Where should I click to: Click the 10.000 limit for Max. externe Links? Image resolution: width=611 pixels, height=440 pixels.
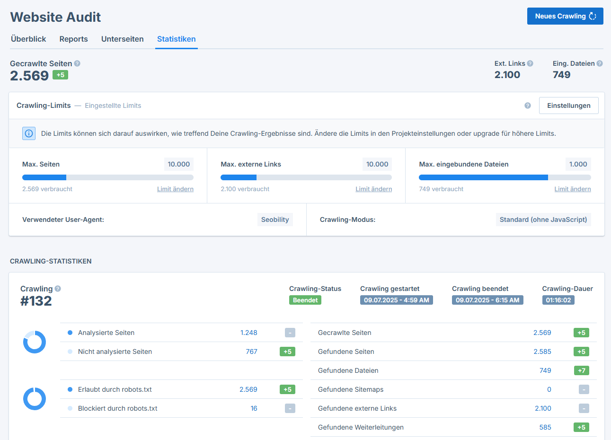[x=377, y=164]
